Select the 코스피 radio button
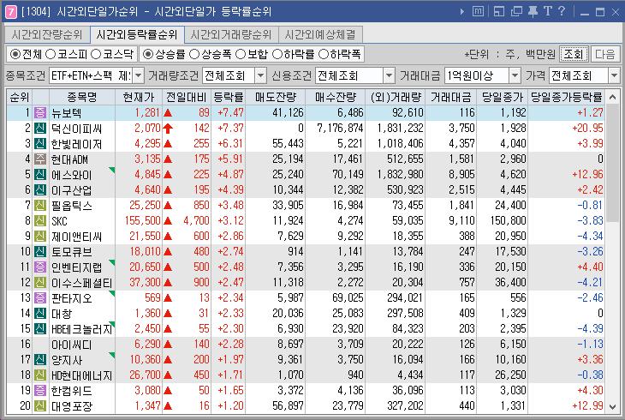Image resolution: width=625 pixels, height=420 pixels. click(x=51, y=54)
